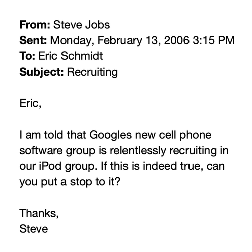The height and width of the screenshot is (252, 252).
Task: Click the 'To:' header label
Action: [x=27, y=56]
